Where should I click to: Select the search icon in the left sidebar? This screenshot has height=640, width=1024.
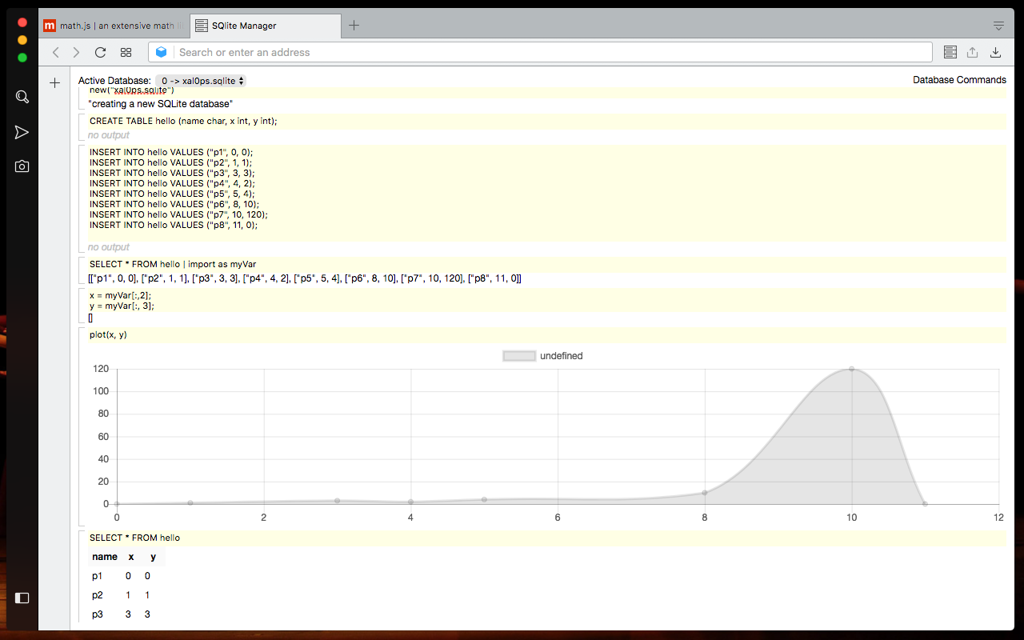(22, 96)
